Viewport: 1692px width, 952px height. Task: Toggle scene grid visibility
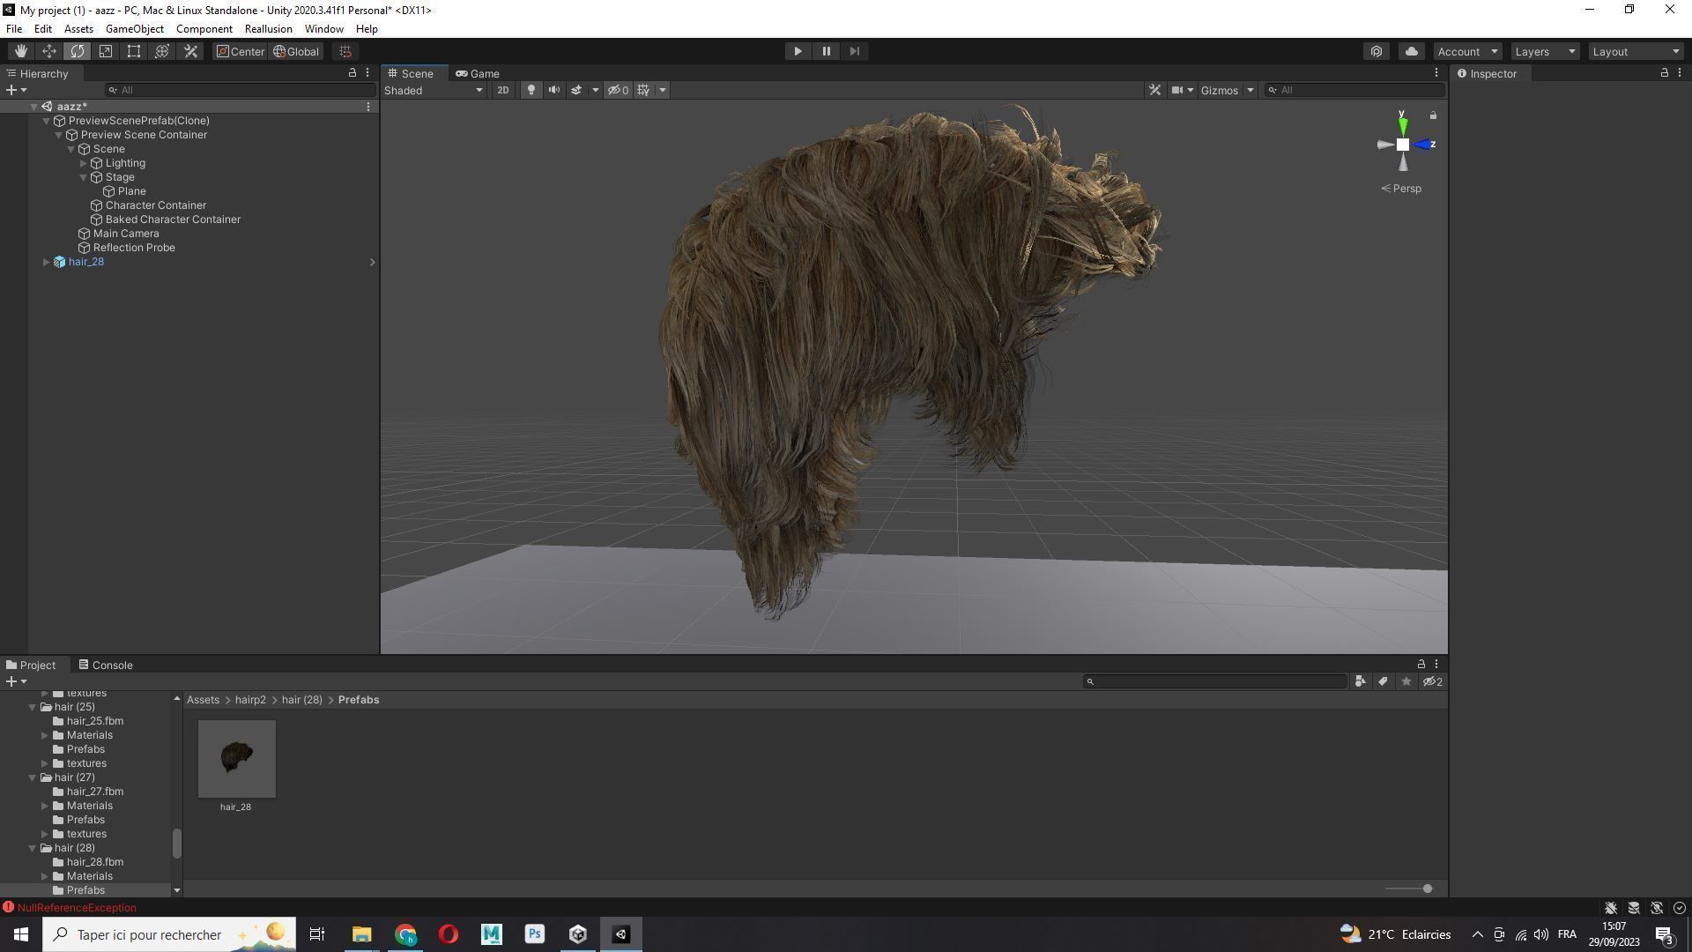pos(643,90)
